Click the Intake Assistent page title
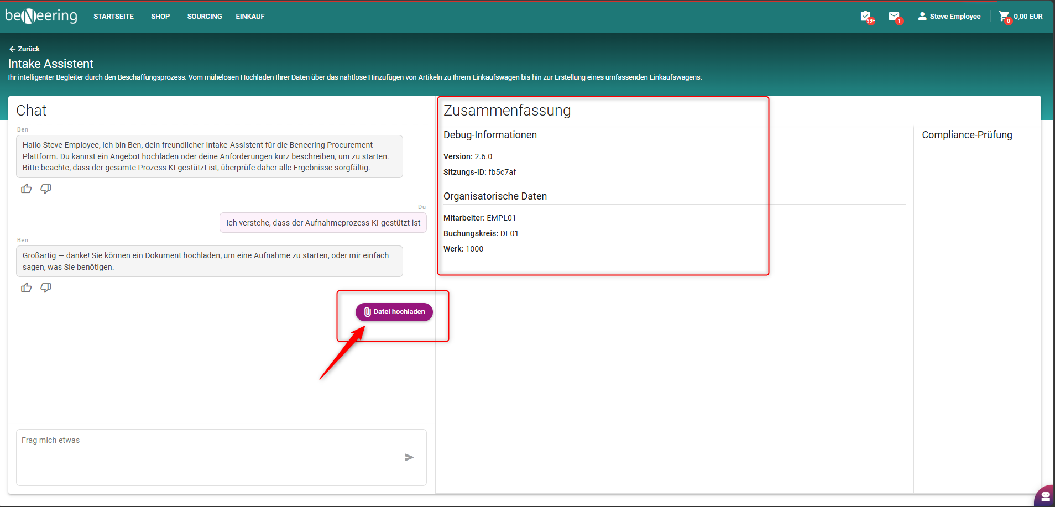This screenshot has height=507, width=1055. click(x=51, y=64)
